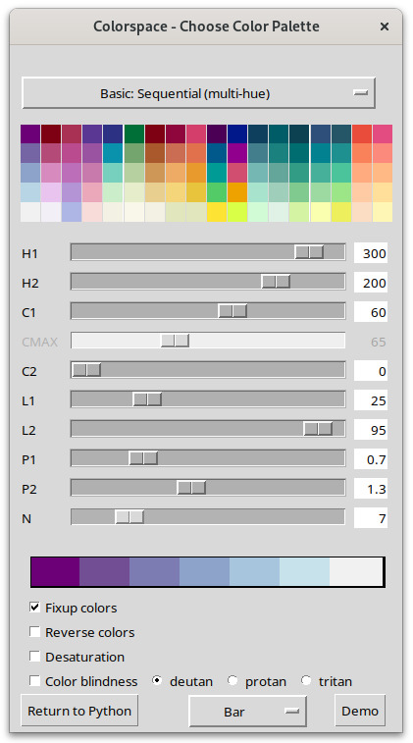Click the H2 slider handle

point(276,282)
